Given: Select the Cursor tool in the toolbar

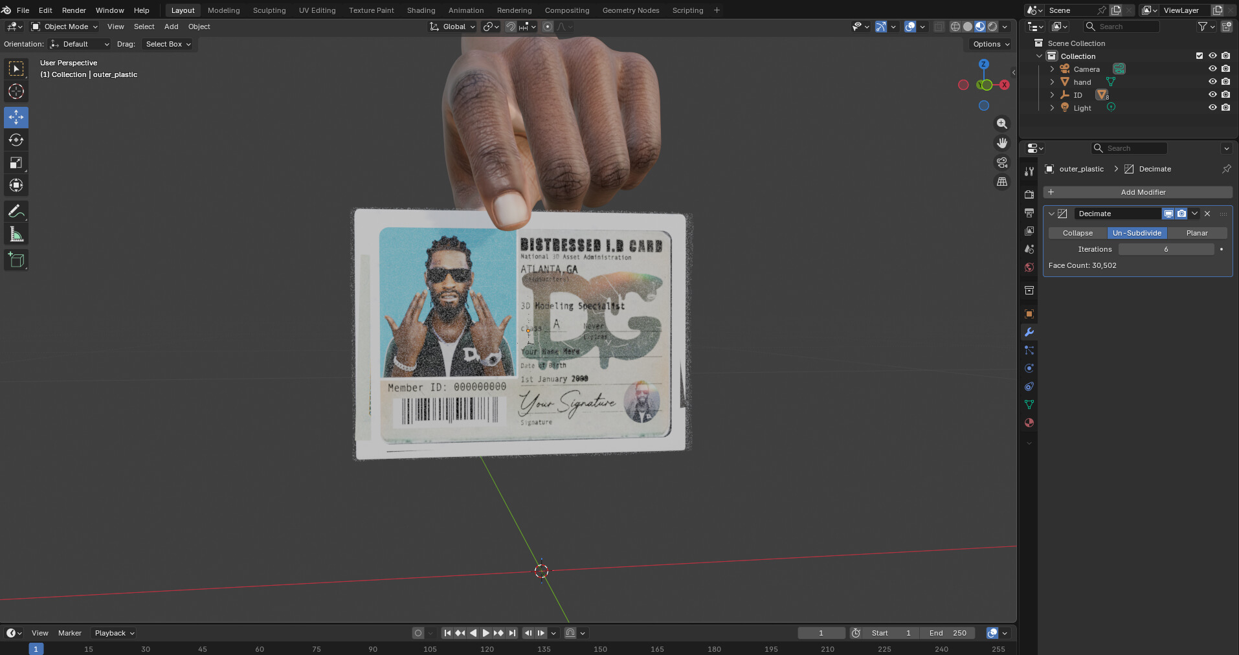Looking at the screenshot, I should click(16, 91).
